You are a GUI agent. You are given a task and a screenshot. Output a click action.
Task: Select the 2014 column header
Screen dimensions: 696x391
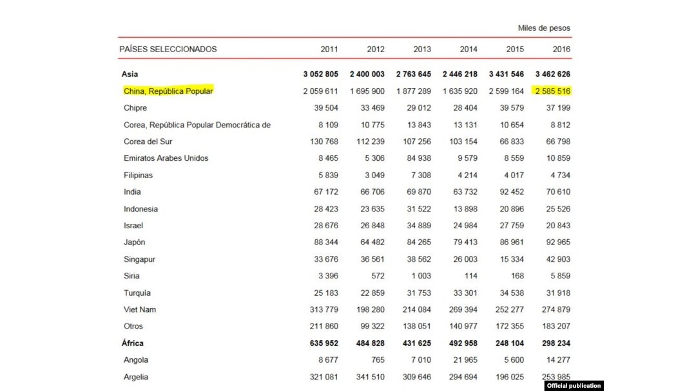coord(469,49)
